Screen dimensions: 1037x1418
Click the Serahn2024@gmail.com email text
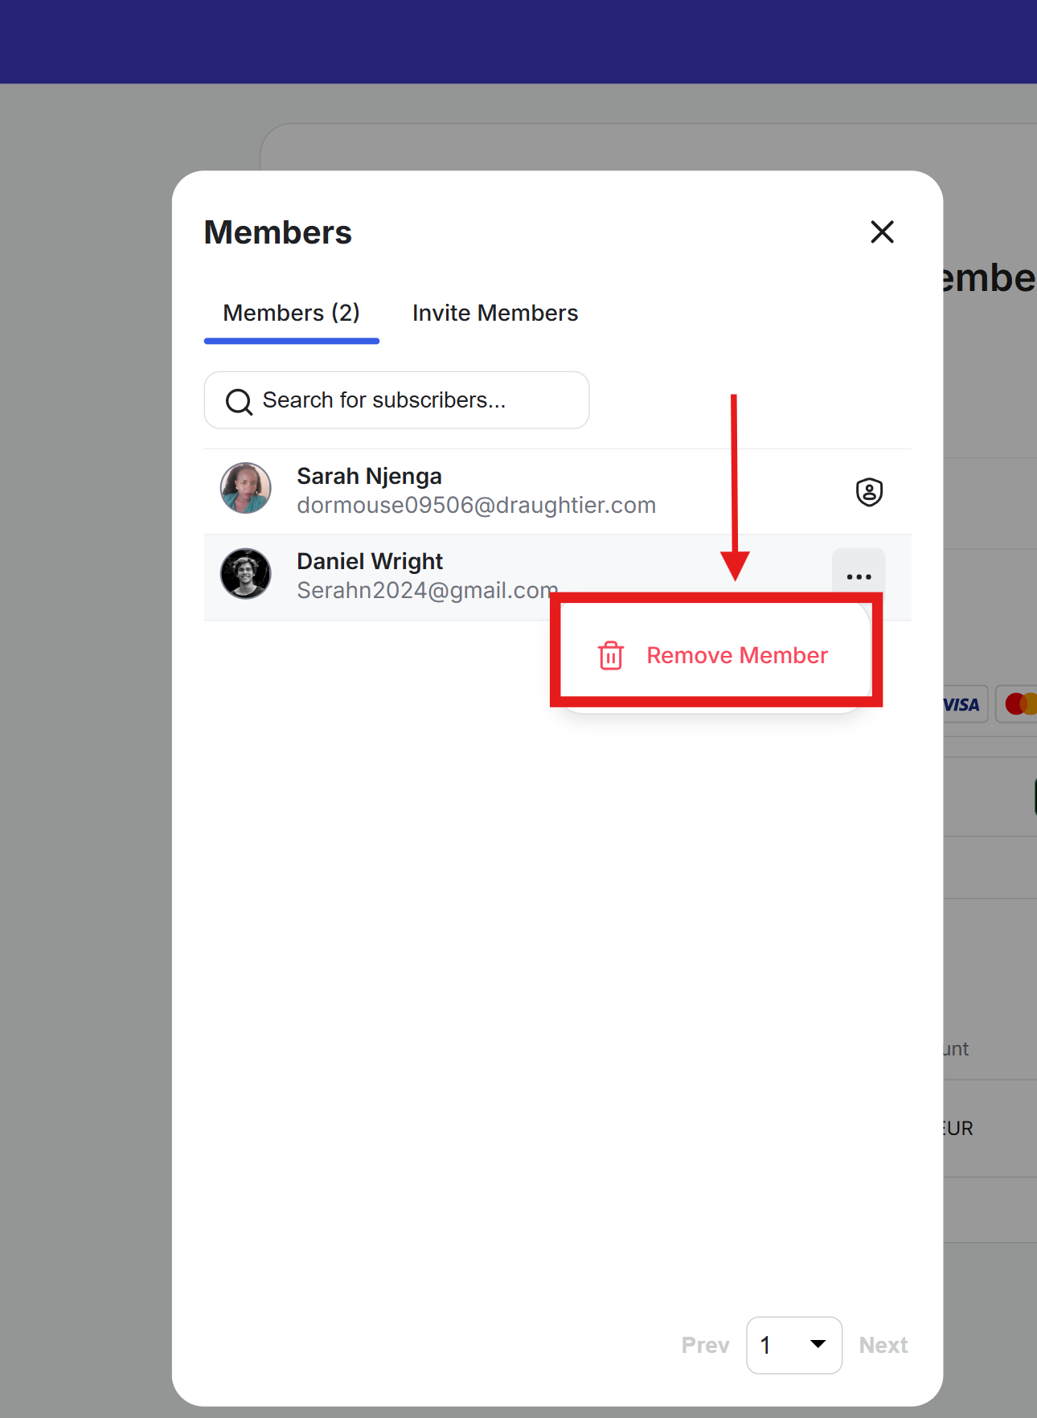click(x=426, y=590)
